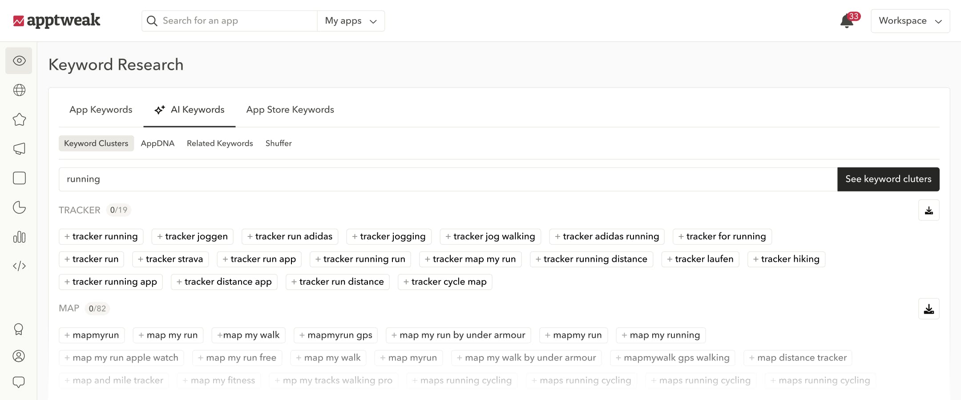Open the Related Keywords tab

coord(220,143)
